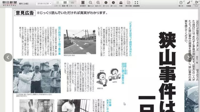Open the 2018/10/28 date dropdown
The width and height of the screenshot is (200, 112).
44,3
